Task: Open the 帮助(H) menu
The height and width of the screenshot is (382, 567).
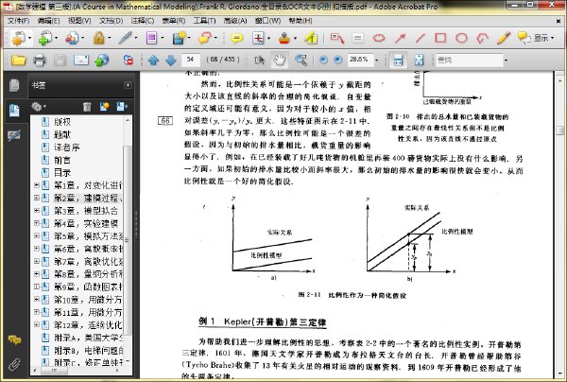Action: click(301, 21)
